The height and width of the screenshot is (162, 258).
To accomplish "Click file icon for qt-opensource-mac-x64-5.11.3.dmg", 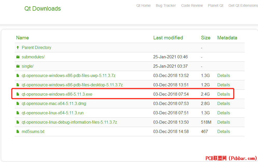I will (x=18, y=104).
